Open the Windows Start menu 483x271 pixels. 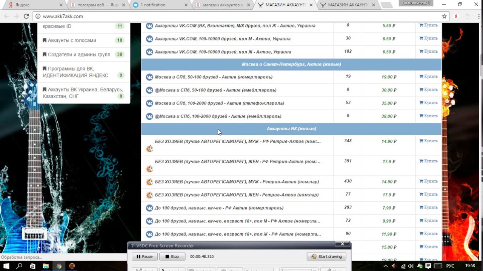[6, 266]
